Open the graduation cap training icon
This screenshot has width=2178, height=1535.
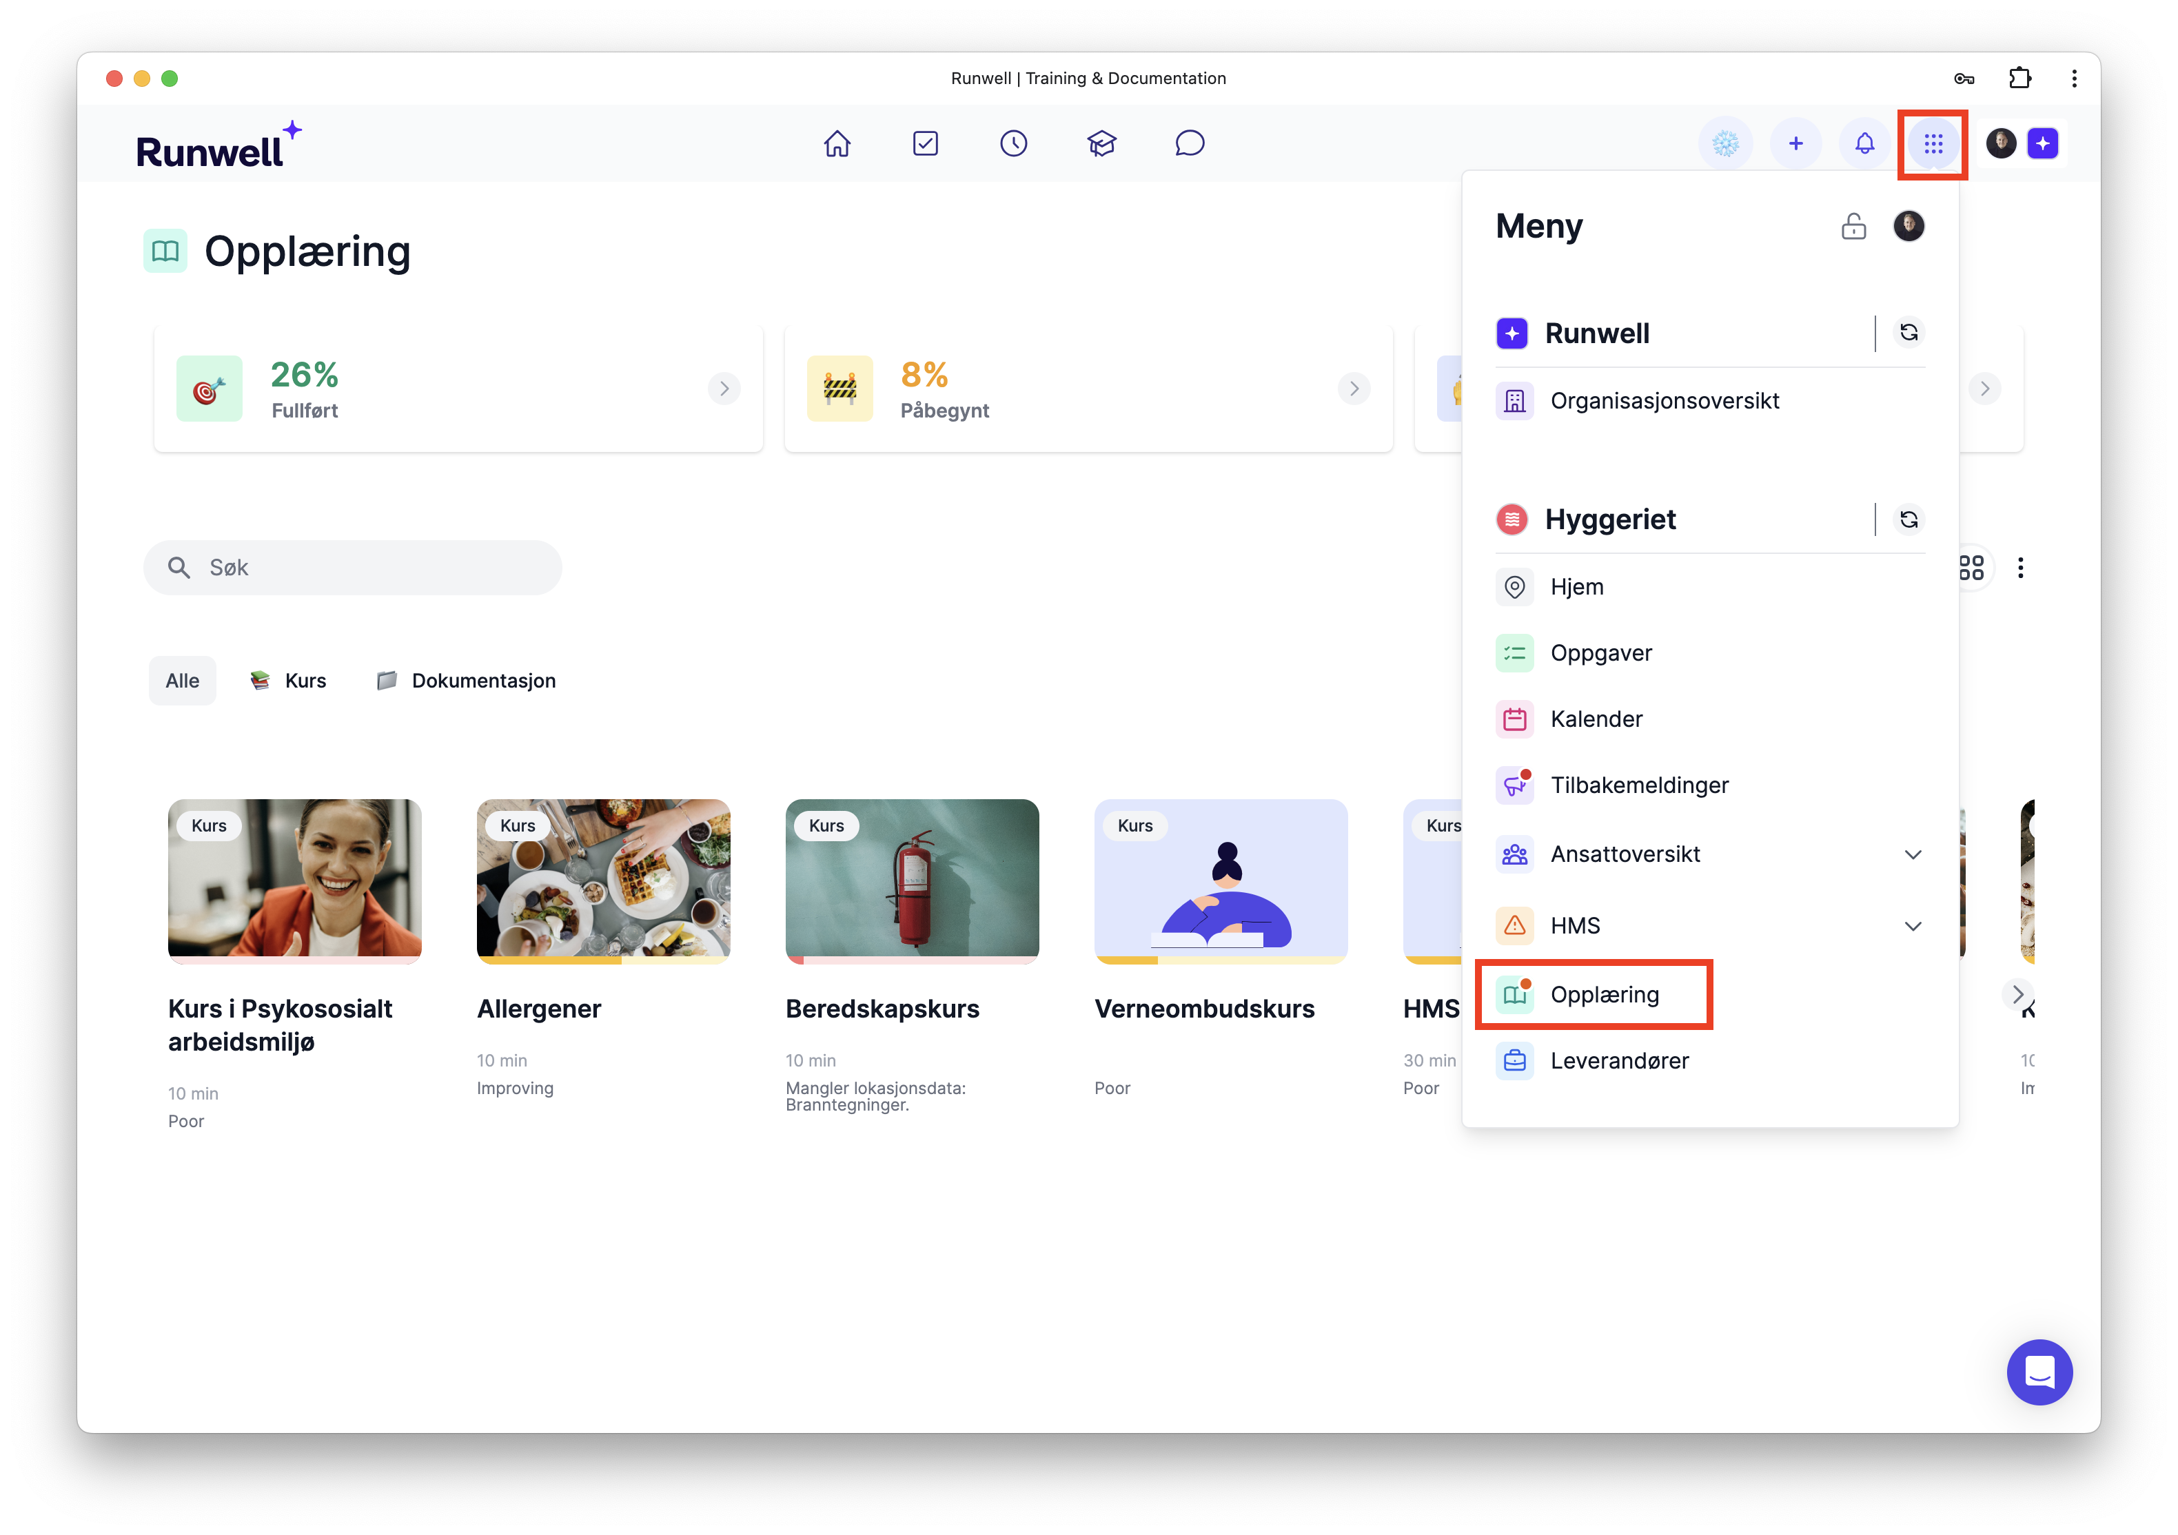1101,143
